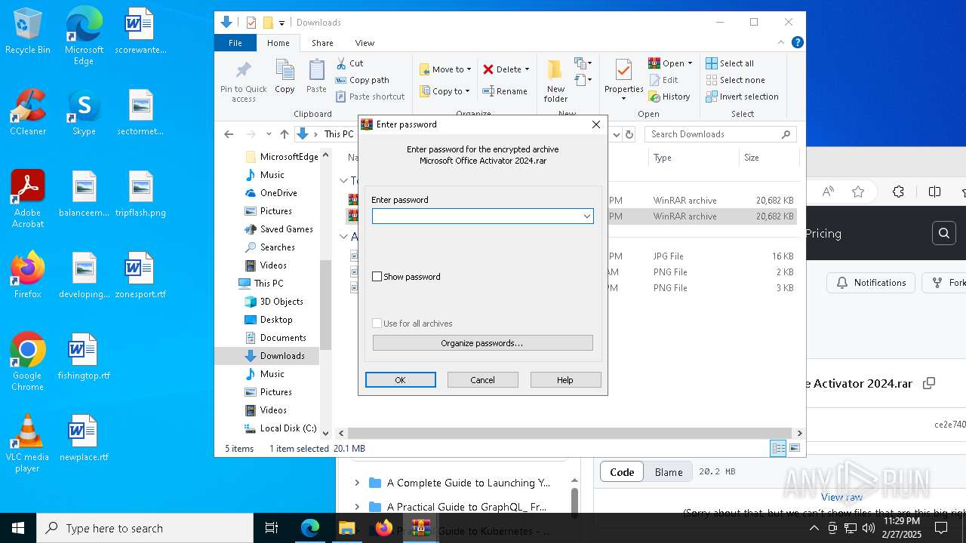Click Cancel in the password dialog
The height and width of the screenshot is (543, 966).
click(483, 380)
